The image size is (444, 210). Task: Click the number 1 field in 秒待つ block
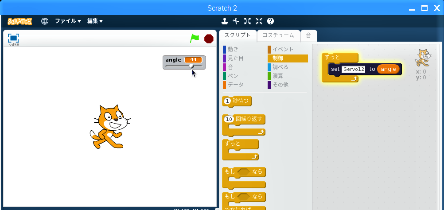[x=227, y=101]
